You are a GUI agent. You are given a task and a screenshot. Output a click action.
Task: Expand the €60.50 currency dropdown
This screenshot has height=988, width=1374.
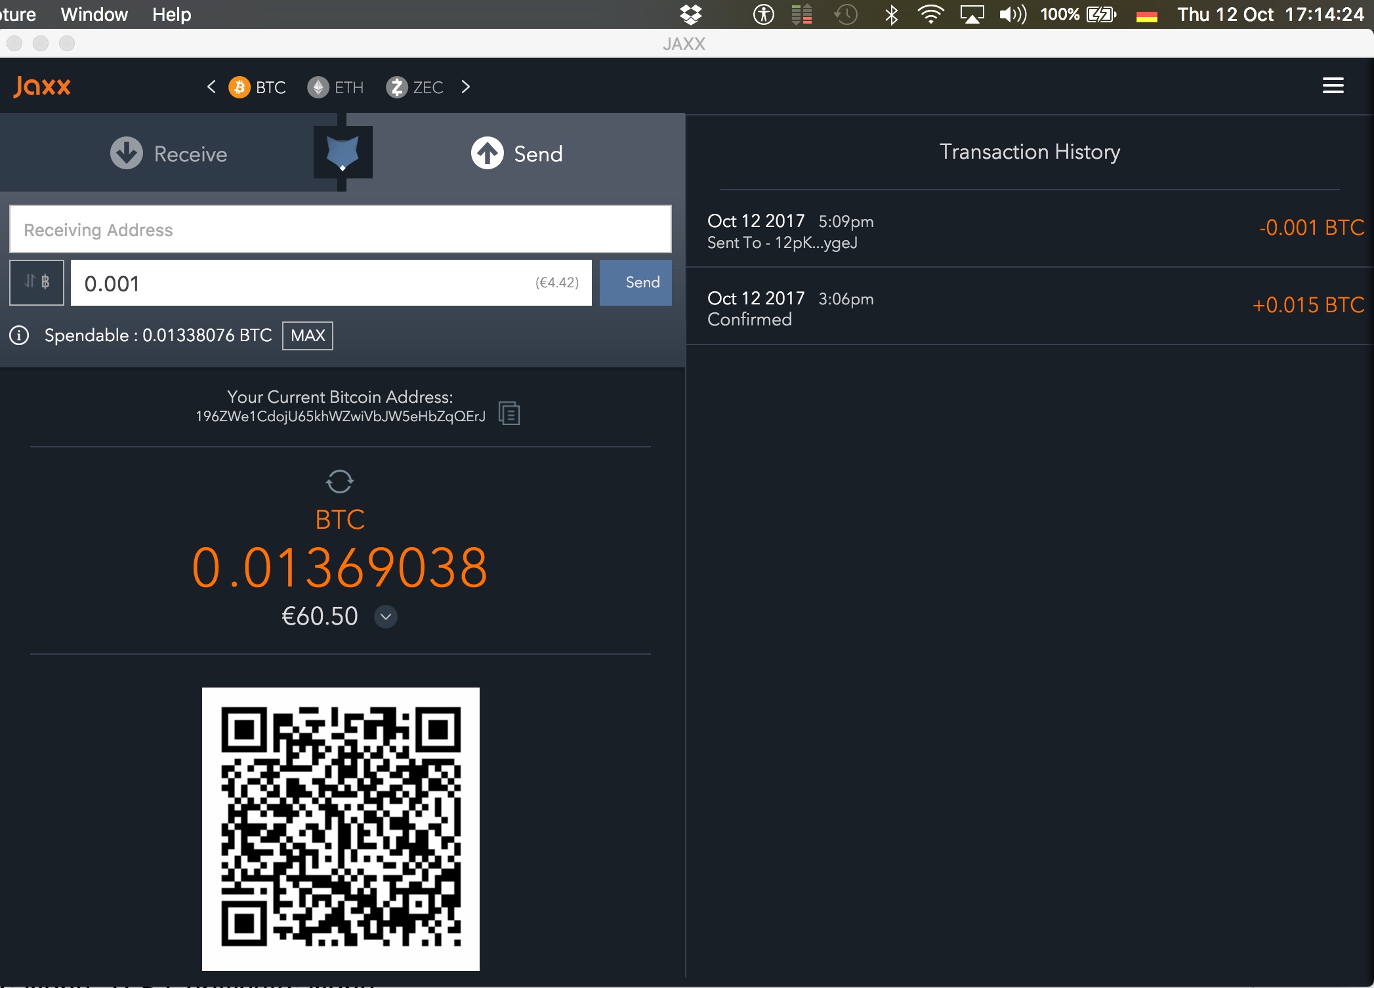(x=386, y=617)
